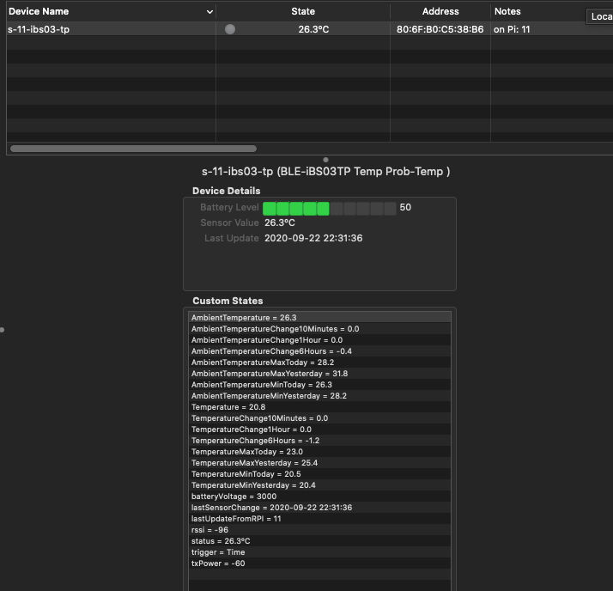
Task: Select TemperatureMaxToday = 23.0 row
Action: [x=319, y=451]
